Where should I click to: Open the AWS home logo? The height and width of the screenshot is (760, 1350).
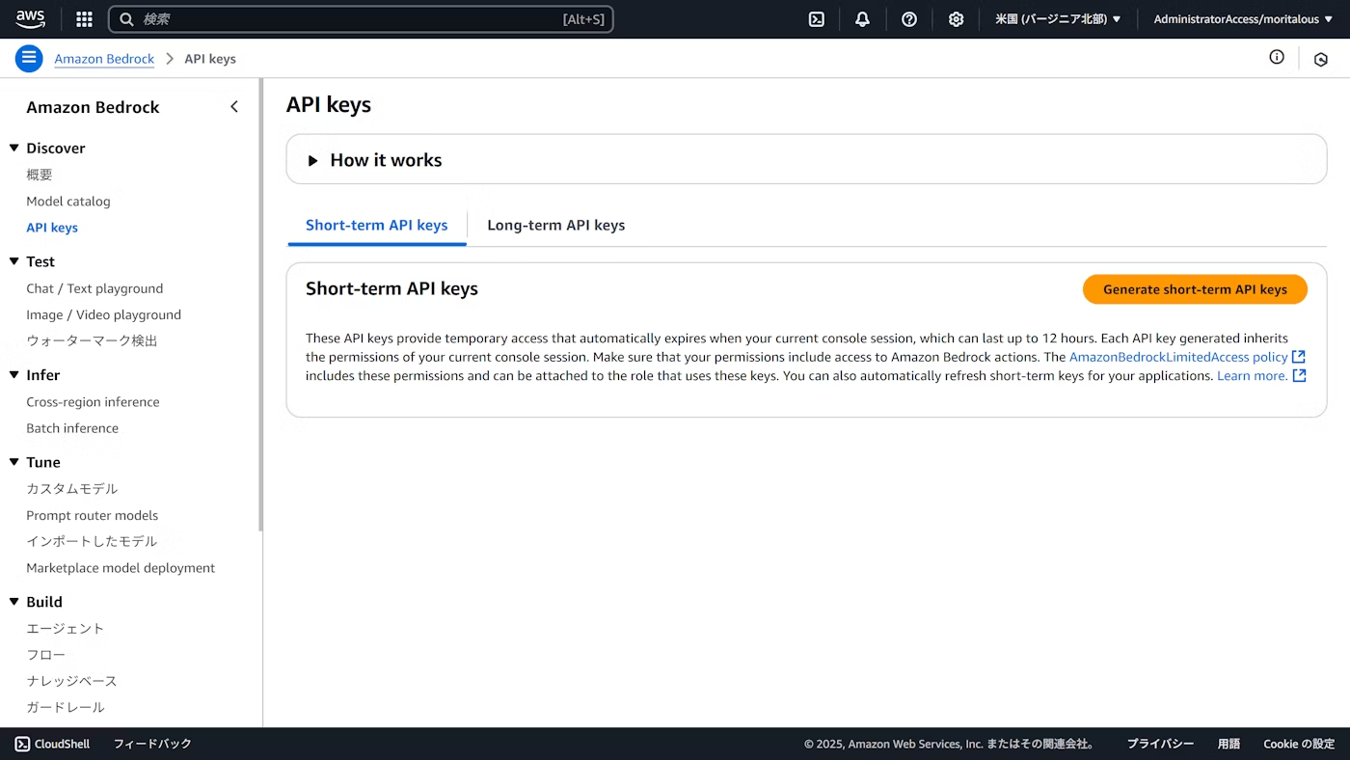(31, 19)
